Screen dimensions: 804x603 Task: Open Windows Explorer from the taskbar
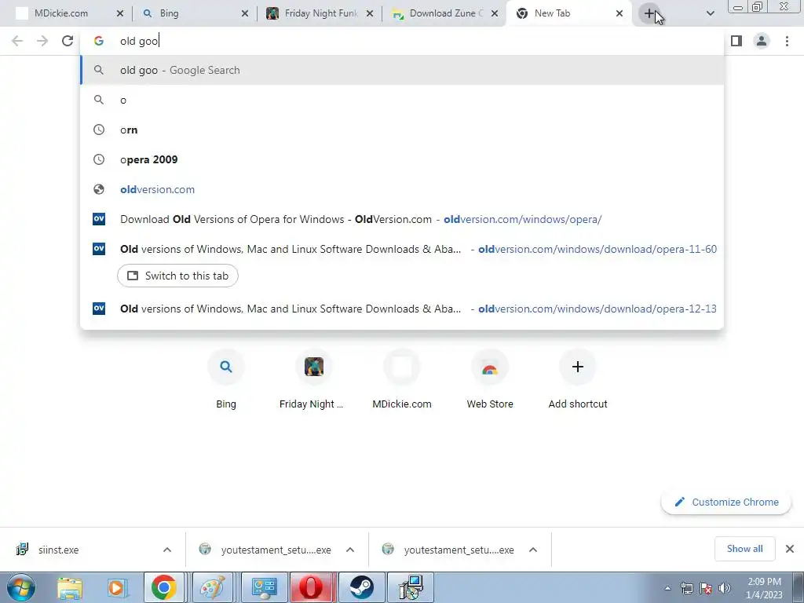point(70,587)
